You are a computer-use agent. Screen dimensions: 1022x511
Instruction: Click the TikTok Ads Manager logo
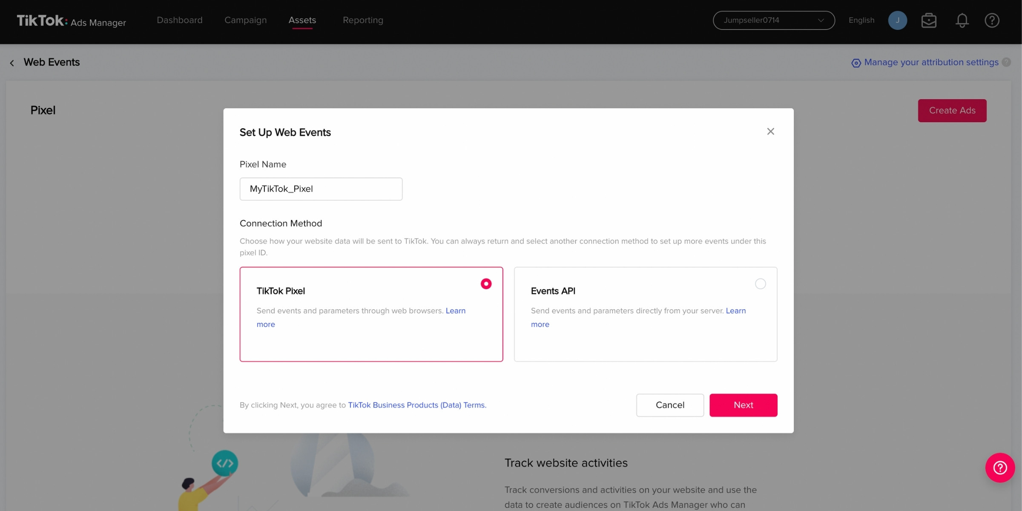click(71, 20)
